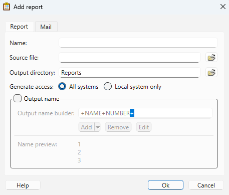Click the Output name builder label
The width and height of the screenshot is (229, 195).
tap(46, 113)
